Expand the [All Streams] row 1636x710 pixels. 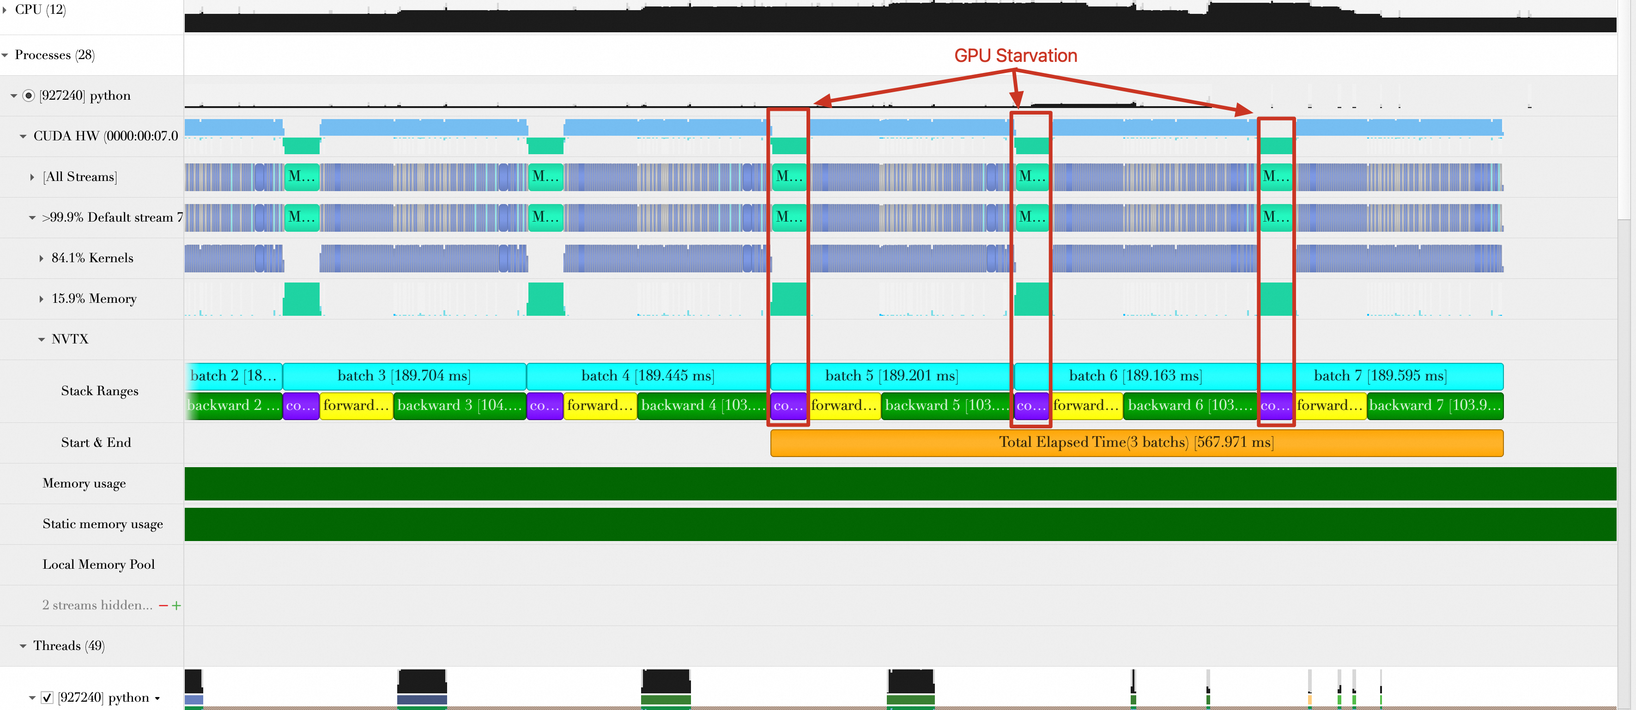tap(32, 177)
